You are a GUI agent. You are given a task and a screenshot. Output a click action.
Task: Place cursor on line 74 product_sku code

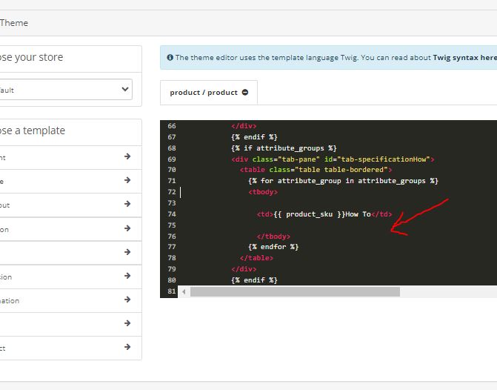pos(324,214)
